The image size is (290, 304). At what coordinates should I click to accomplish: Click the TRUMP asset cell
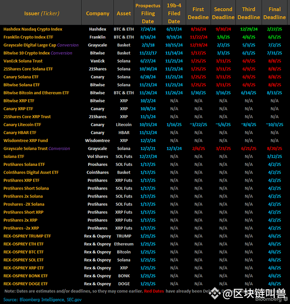coord(124,236)
